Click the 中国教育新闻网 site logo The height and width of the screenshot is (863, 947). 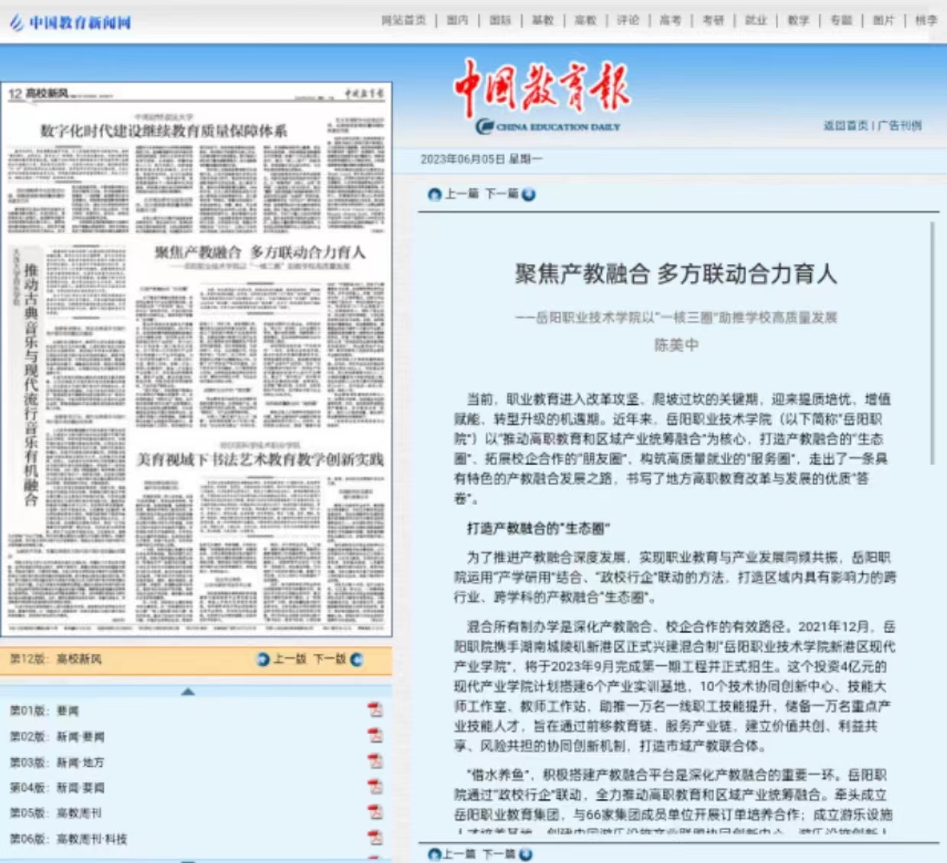click(70, 23)
